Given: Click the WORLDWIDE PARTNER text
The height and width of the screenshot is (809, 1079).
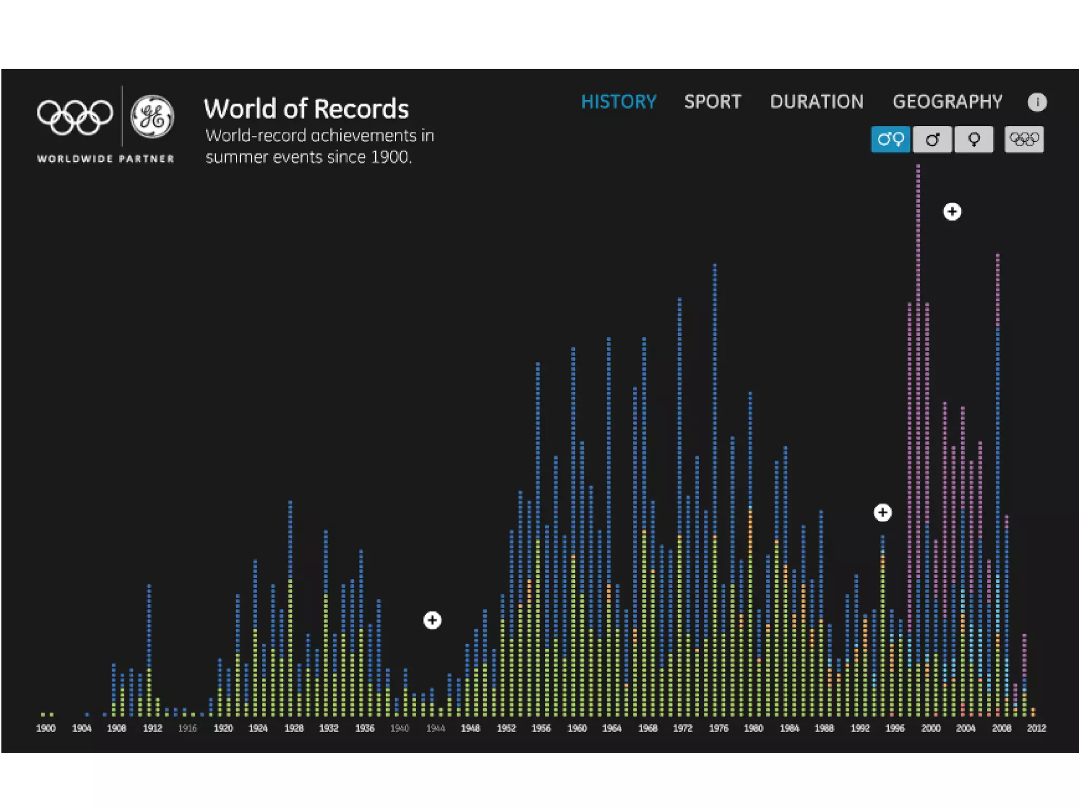Looking at the screenshot, I should 105,159.
